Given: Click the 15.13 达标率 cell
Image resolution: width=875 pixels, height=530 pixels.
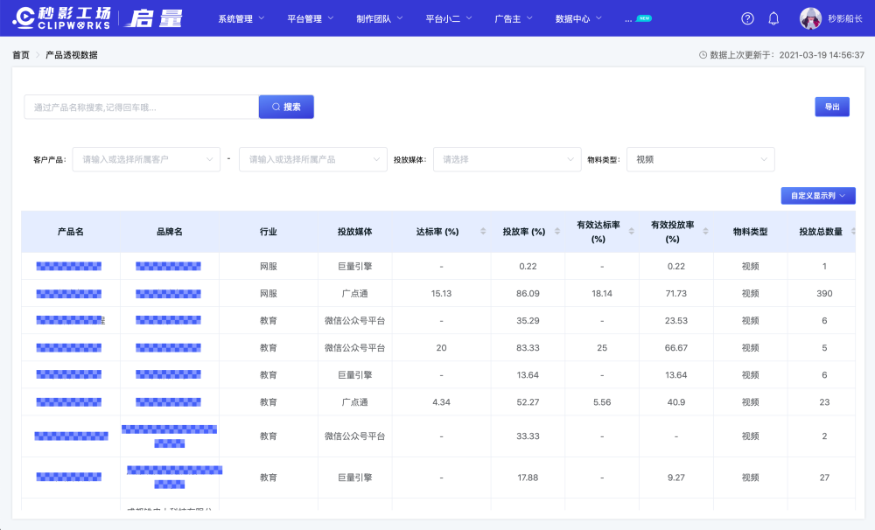Looking at the screenshot, I should tap(441, 294).
